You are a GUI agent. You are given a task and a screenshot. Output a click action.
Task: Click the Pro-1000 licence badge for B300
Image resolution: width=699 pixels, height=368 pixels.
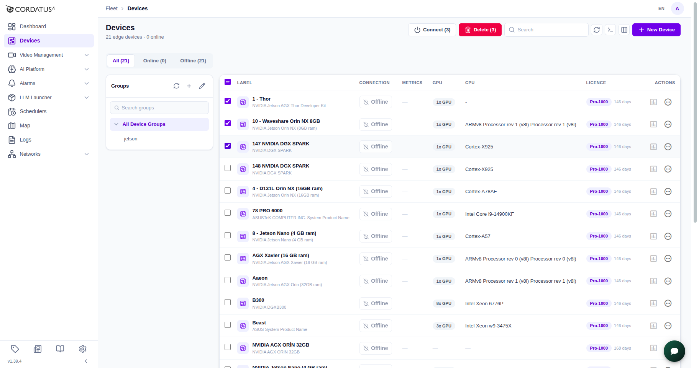[x=599, y=303]
